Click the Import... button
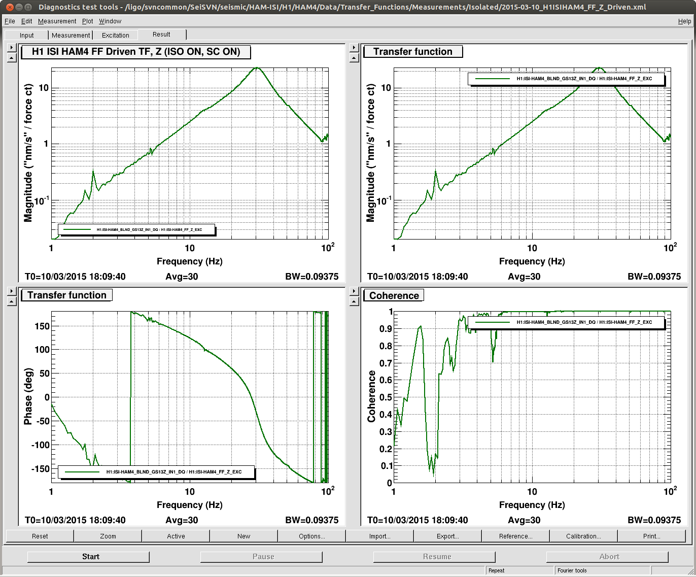This screenshot has width=696, height=577. tap(379, 536)
